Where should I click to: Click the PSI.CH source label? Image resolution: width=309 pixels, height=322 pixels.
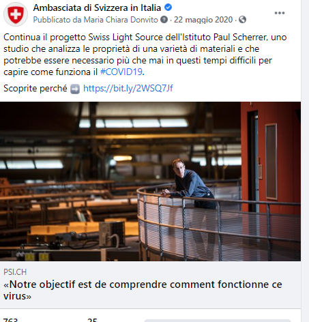tap(15, 272)
